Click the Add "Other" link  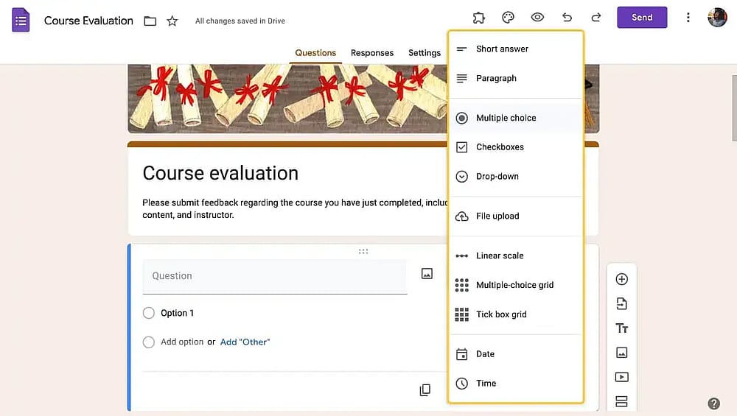coord(245,342)
